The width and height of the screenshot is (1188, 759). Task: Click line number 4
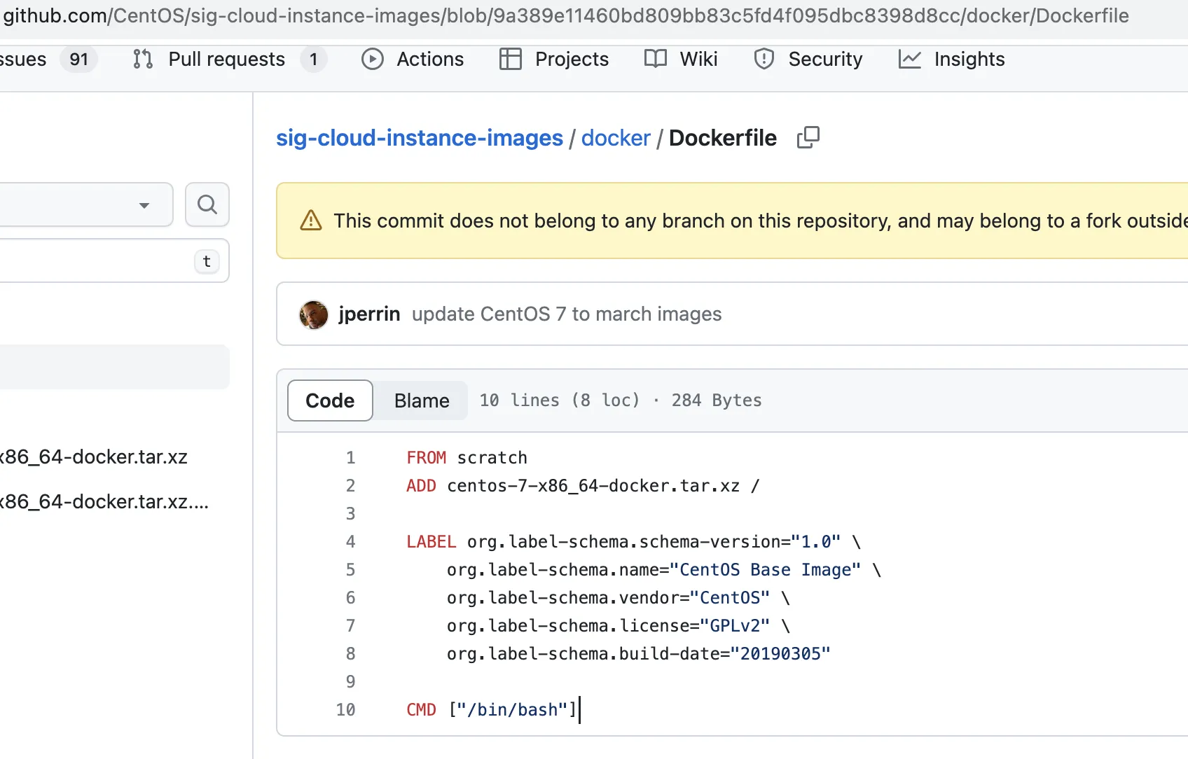(x=350, y=541)
